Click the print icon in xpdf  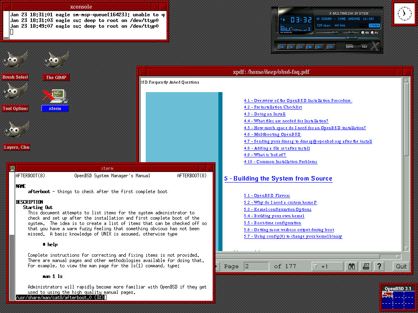(x=366, y=266)
